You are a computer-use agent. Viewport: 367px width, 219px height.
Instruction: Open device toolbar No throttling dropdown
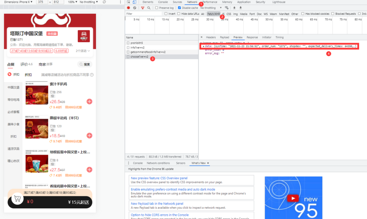89,2
